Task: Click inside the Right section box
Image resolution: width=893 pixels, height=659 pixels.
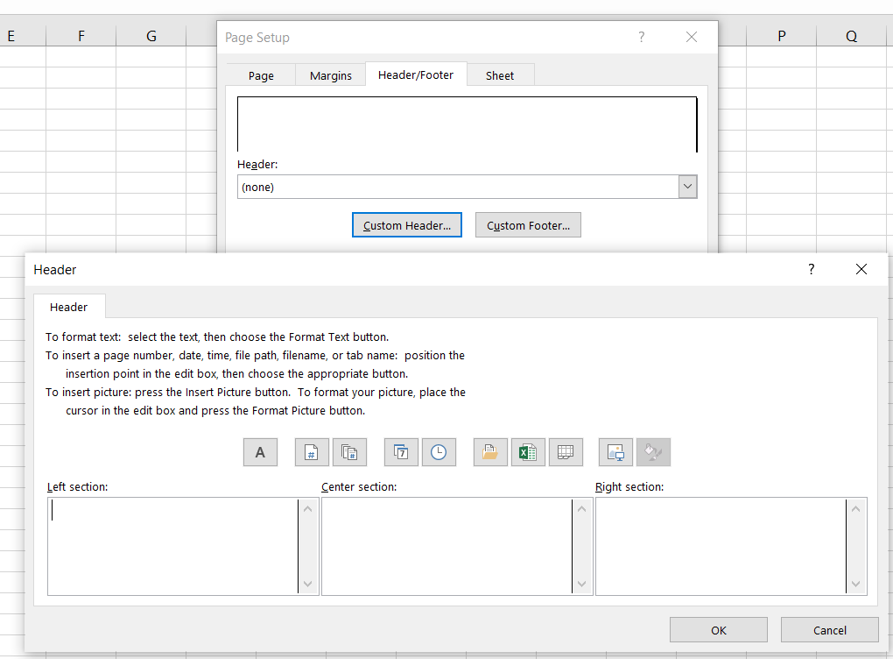Action: [x=721, y=546]
